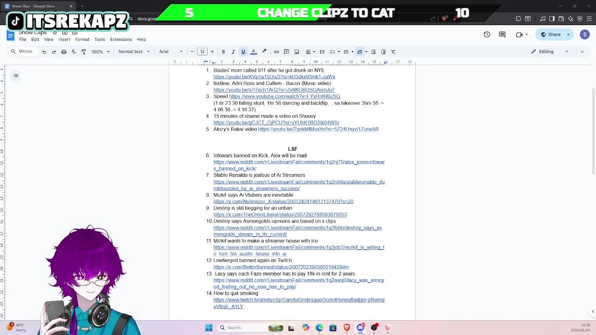Click the font size field showing 12
Image resolution: width=596 pixels, height=335 pixels.
coord(202,52)
